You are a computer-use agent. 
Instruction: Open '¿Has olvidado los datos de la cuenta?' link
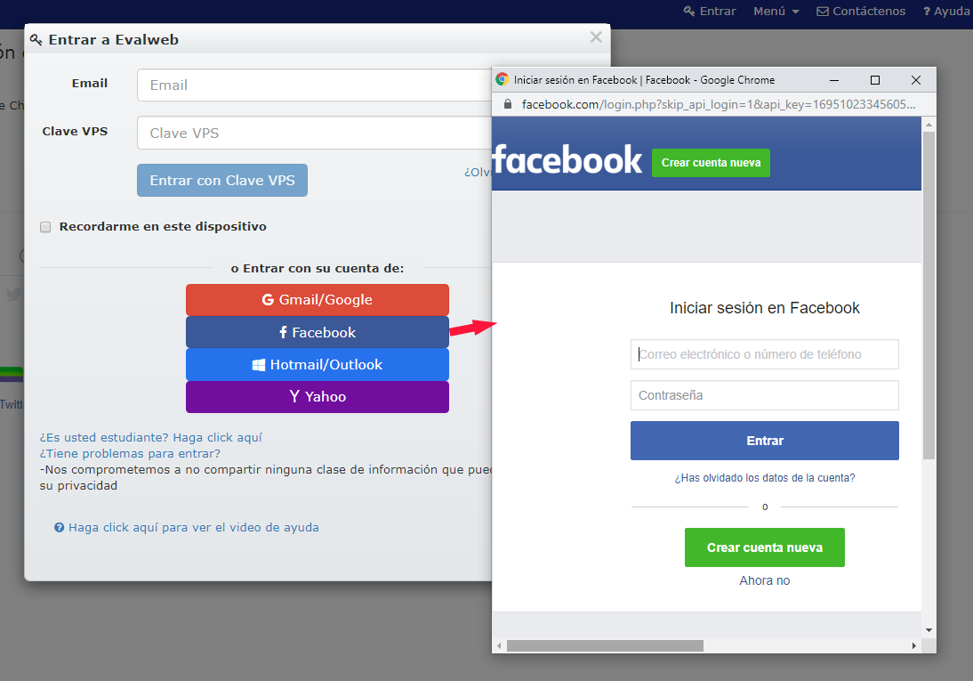[765, 478]
